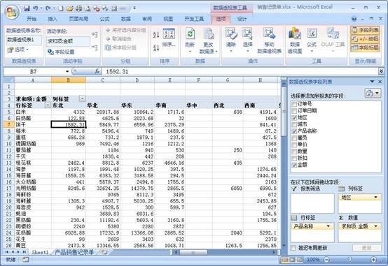Open the field list layout view dropdown

373,94
